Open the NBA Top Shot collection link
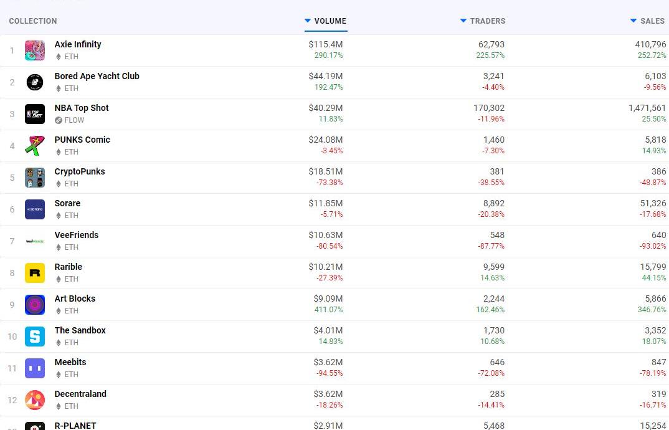Viewport: 669px width, 430px height. [82, 108]
